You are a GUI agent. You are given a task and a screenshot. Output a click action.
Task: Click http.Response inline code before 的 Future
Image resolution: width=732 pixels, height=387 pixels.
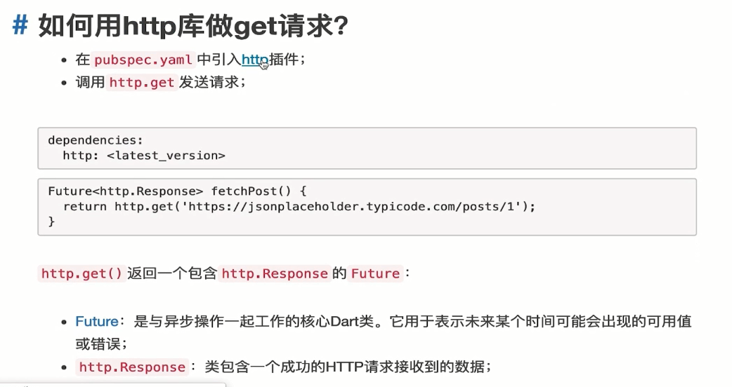[x=275, y=273]
